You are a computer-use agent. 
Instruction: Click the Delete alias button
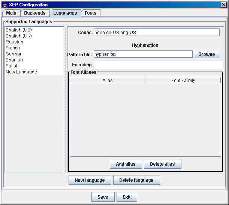(x=163, y=164)
